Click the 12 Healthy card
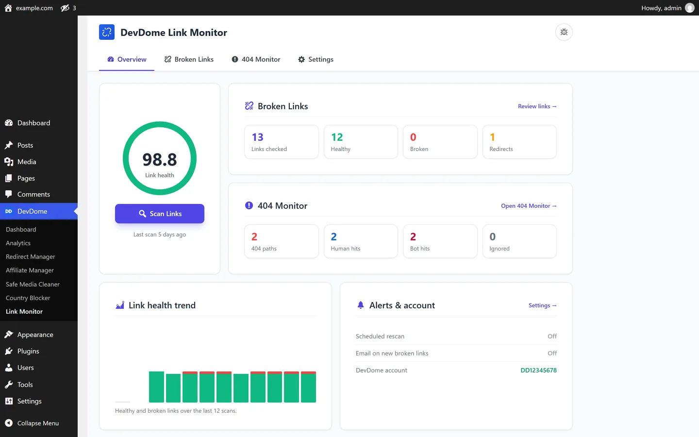The height and width of the screenshot is (437, 699). pos(361,142)
